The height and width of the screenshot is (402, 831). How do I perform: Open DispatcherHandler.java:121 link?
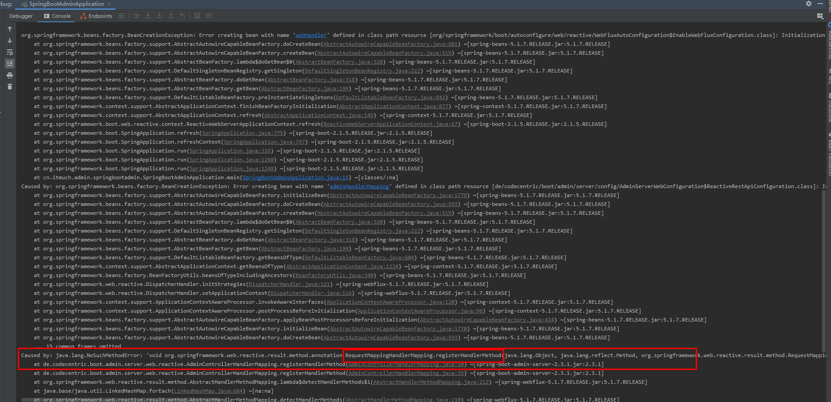tap(289, 284)
